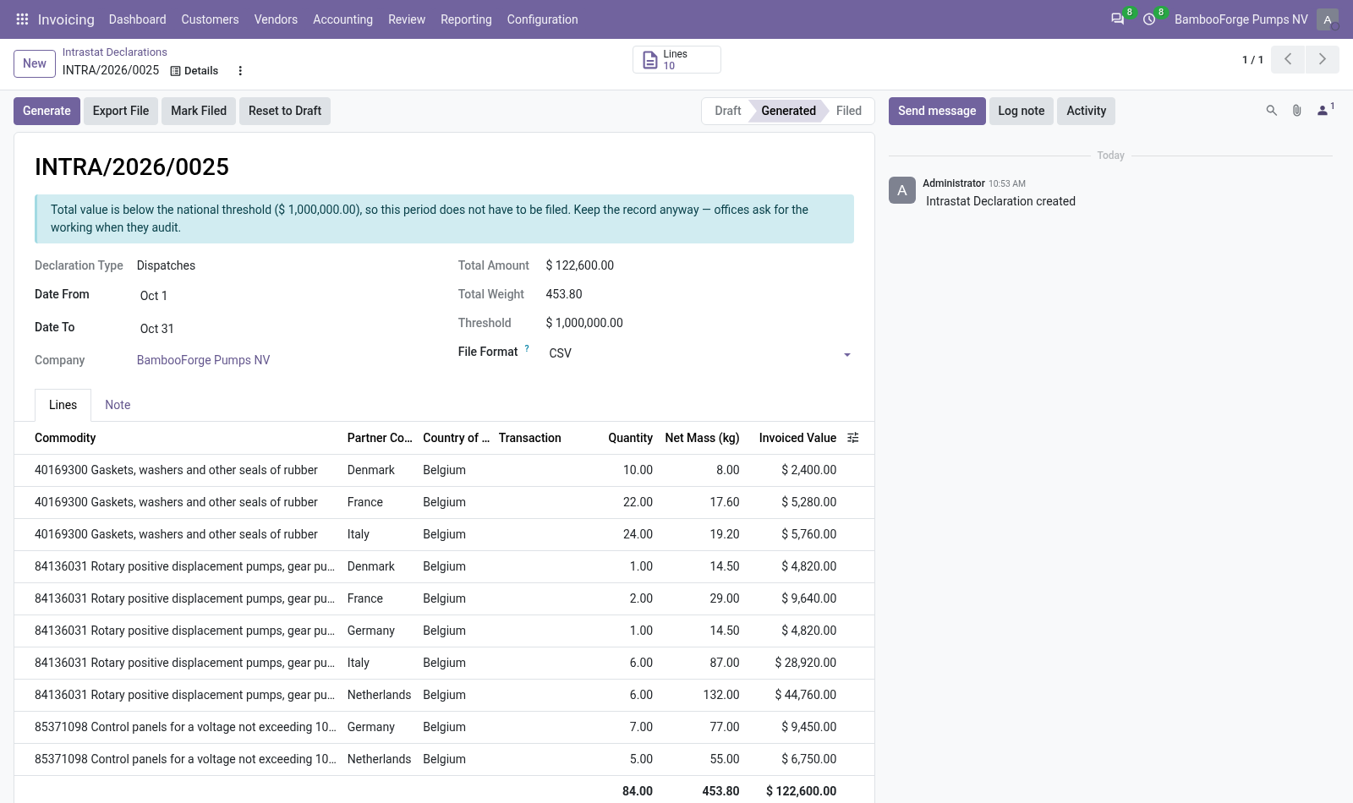Open the three-dot actions menu
This screenshot has width=1353, height=803.
[240, 71]
